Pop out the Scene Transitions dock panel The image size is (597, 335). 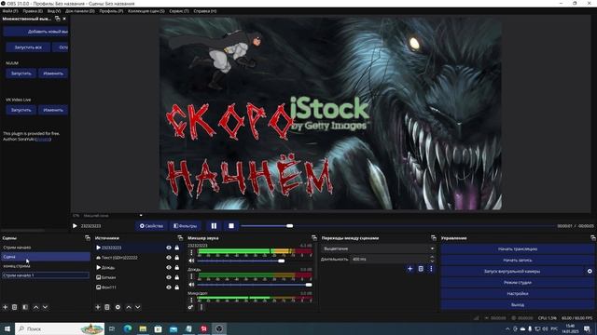(433, 238)
